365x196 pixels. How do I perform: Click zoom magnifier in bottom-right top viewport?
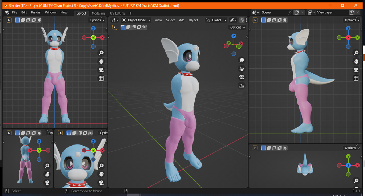pyautogui.click(x=356, y=180)
